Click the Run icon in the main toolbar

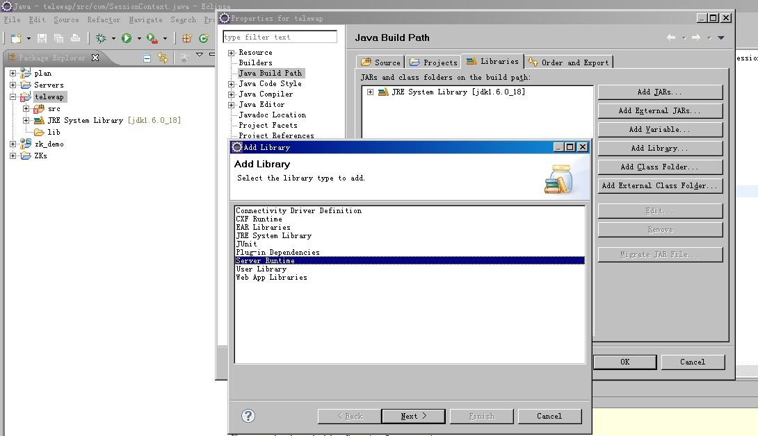(x=127, y=38)
